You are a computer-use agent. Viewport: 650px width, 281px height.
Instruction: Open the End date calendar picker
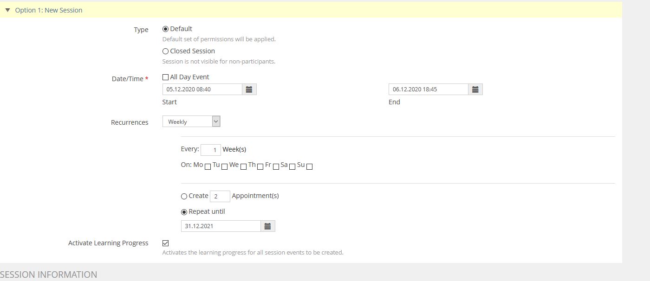(475, 89)
